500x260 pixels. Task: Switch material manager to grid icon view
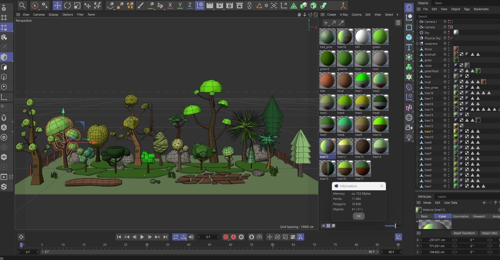pyautogui.click(x=328, y=226)
